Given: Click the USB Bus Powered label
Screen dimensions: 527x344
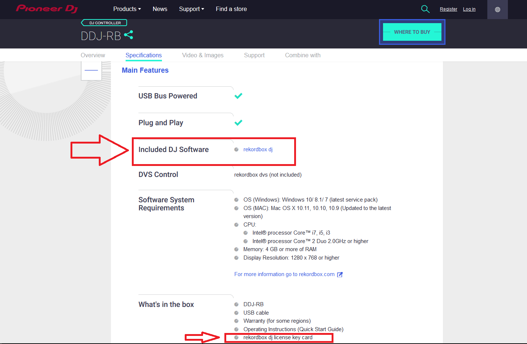Looking at the screenshot, I should click(x=168, y=96).
